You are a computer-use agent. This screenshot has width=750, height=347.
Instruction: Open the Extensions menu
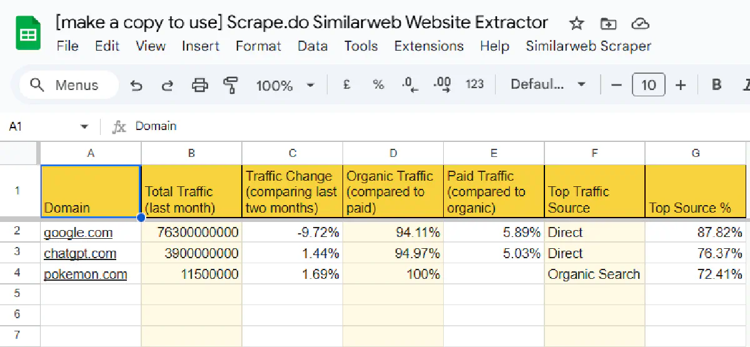tap(429, 46)
